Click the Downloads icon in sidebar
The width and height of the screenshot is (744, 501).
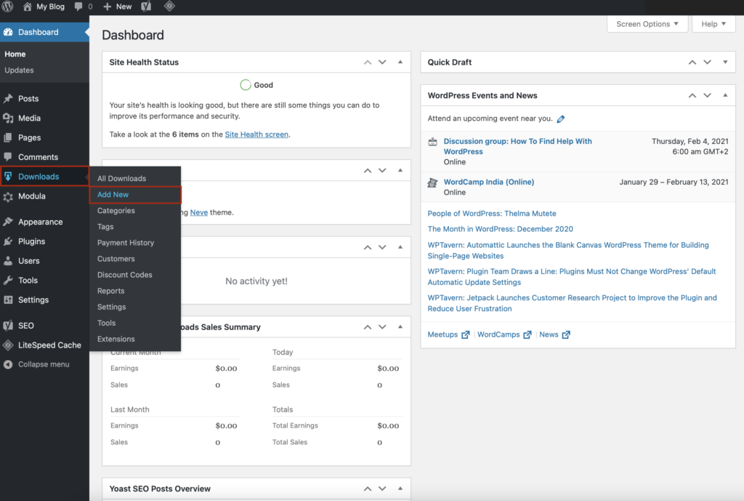[x=8, y=176]
